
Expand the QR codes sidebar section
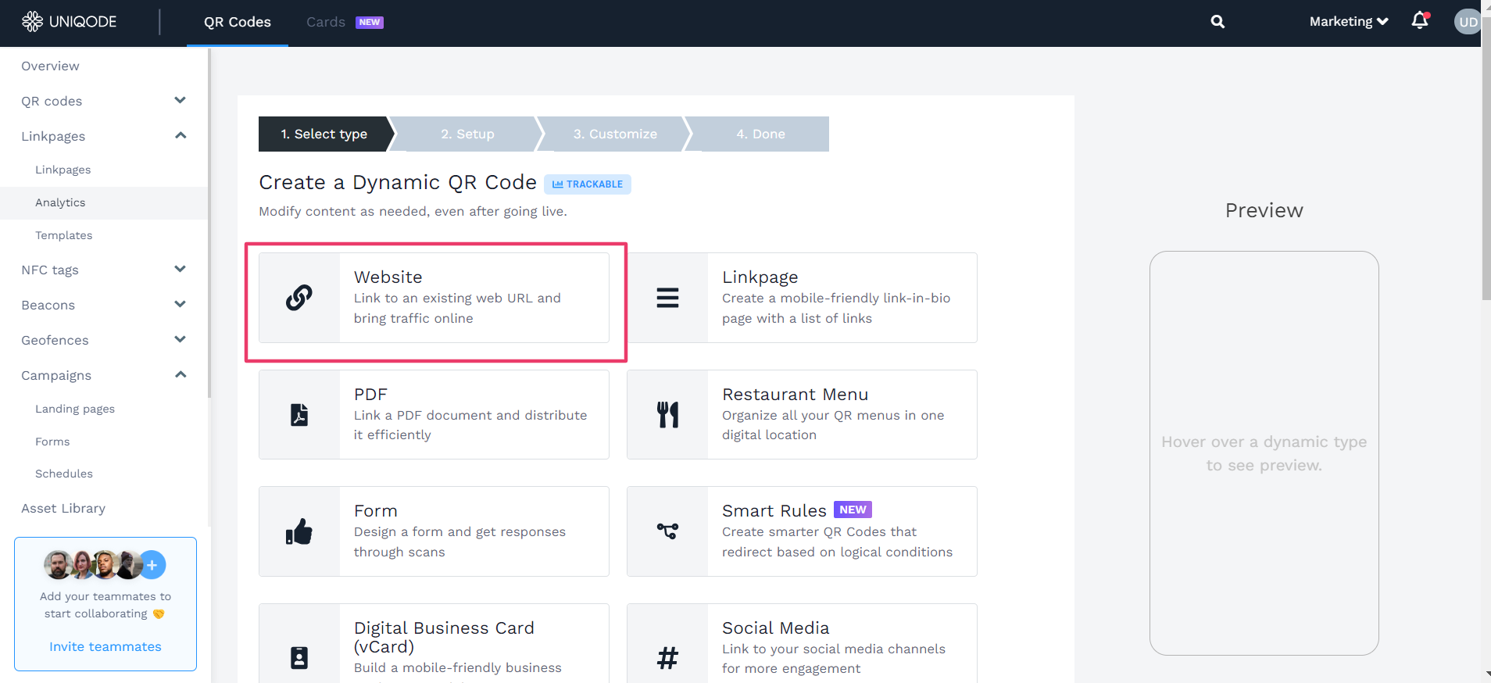[181, 100]
